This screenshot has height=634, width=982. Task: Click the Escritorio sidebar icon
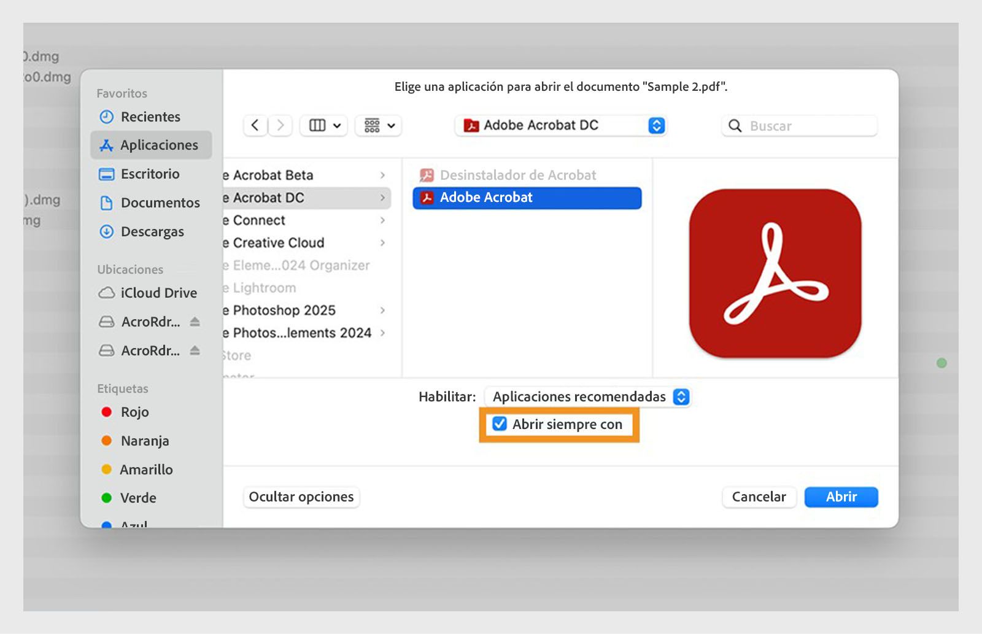[x=107, y=174]
